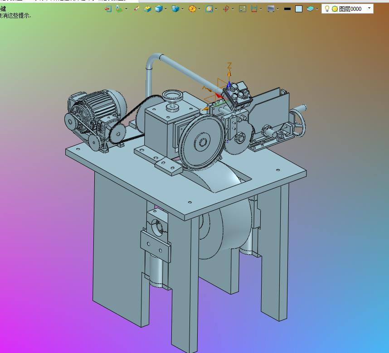Click the black line color swatch

click(x=287, y=9)
